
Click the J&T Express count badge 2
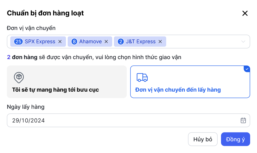[x=121, y=42]
